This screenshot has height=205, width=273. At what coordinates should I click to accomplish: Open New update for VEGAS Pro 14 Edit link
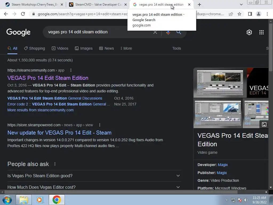[x=59, y=133]
